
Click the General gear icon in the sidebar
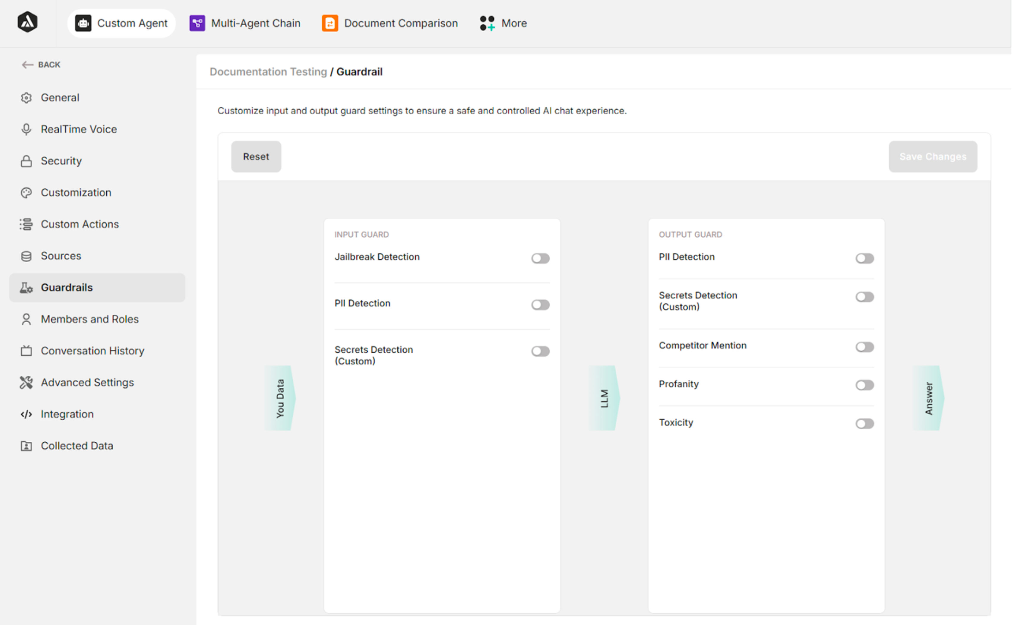[26, 97]
